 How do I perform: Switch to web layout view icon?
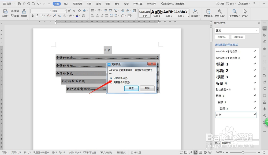(205, 152)
